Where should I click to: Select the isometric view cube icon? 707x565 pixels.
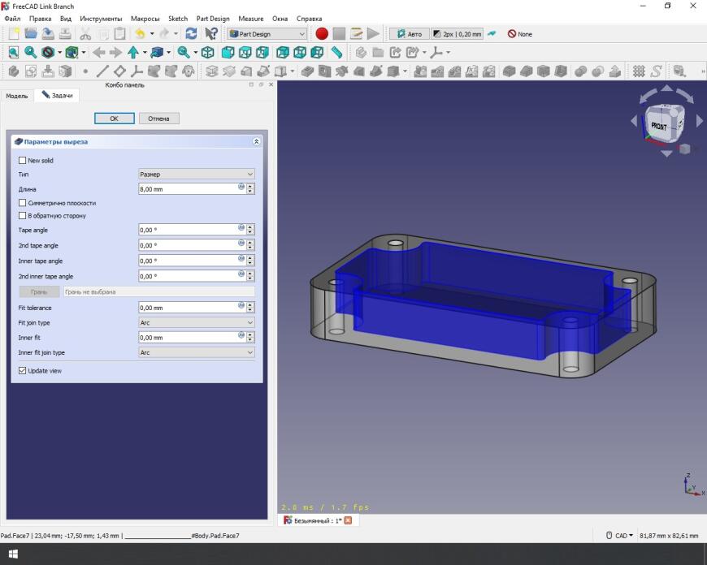click(208, 53)
